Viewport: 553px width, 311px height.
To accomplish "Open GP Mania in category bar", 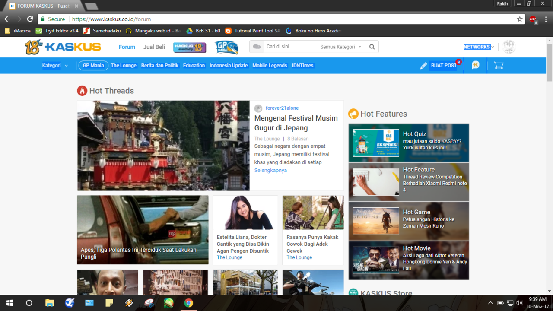I will (93, 66).
